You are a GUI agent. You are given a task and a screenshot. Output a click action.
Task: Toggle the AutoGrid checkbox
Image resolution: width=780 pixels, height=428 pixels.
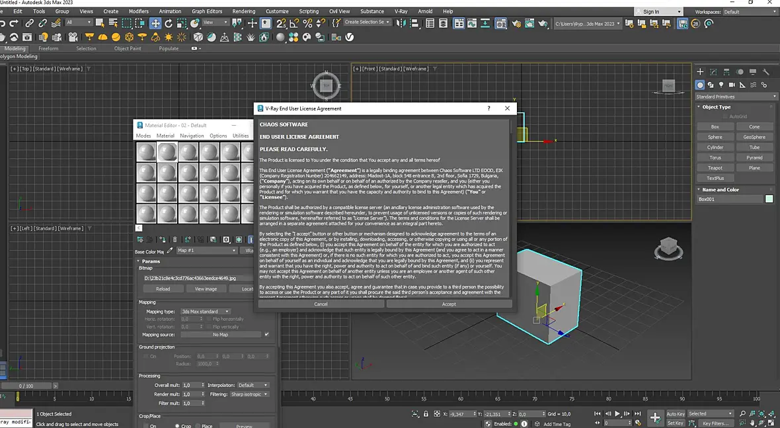click(x=725, y=116)
